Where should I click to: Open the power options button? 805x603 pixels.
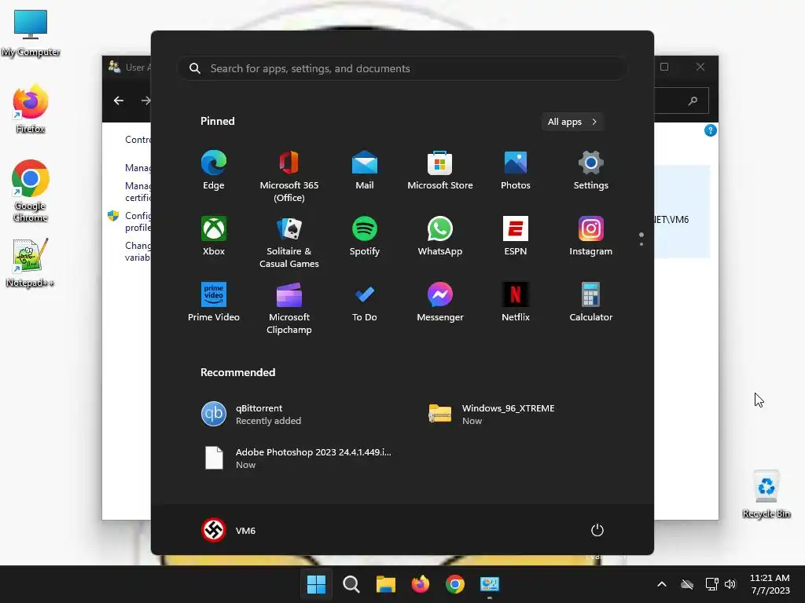[x=597, y=530]
